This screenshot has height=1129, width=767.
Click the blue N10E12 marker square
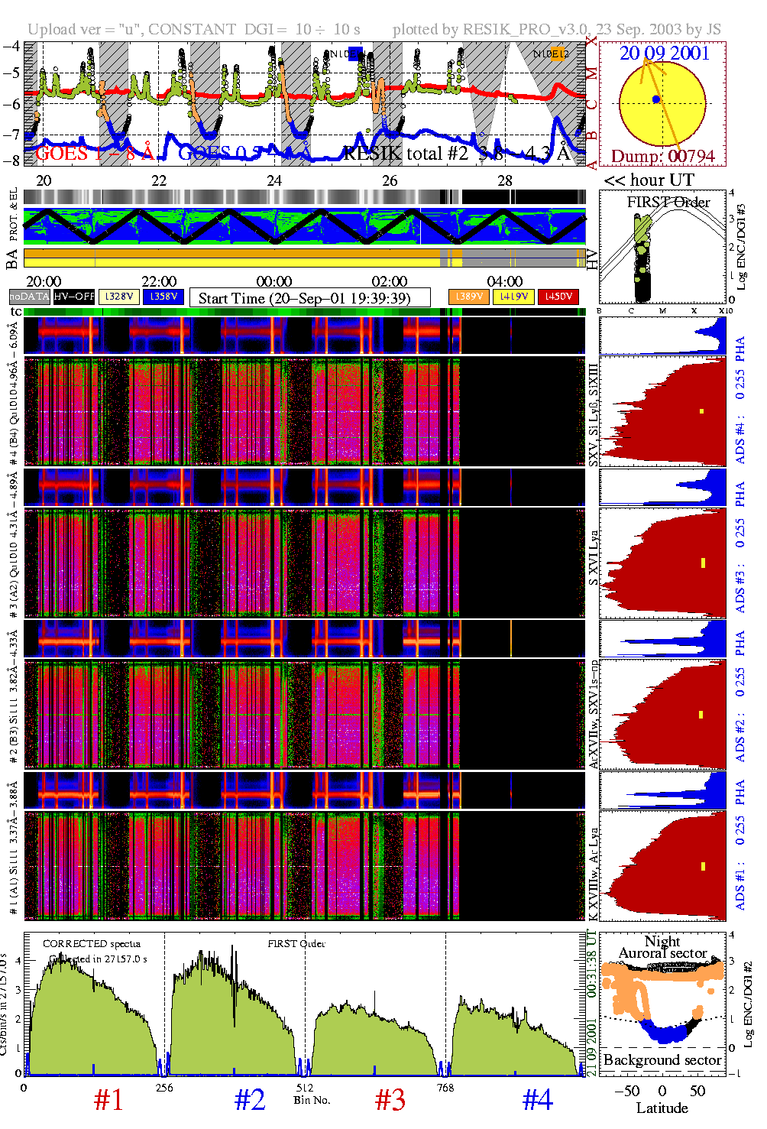click(x=354, y=54)
